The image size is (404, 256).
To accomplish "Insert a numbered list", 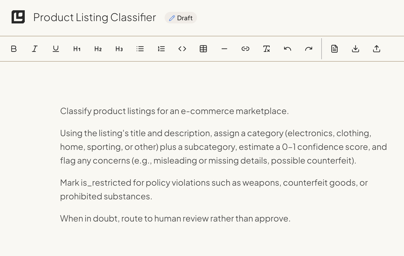I will (161, 49).
